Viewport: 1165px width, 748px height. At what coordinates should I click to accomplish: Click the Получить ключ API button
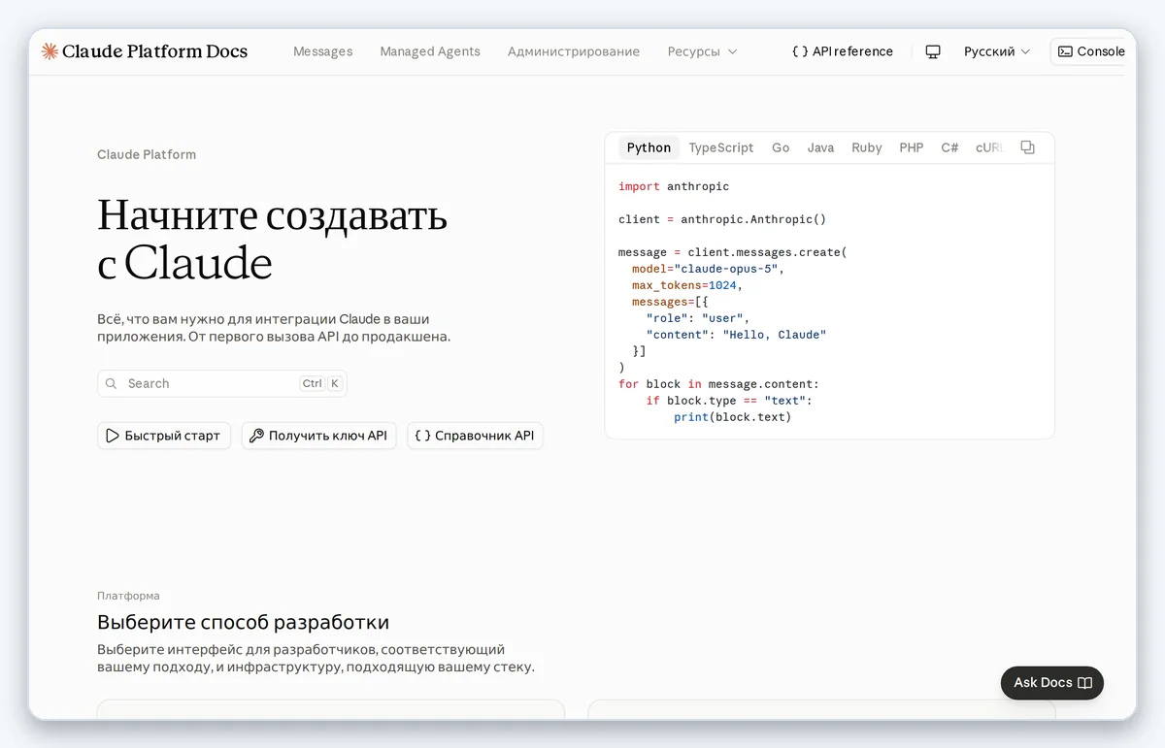(x=319, y=436)
